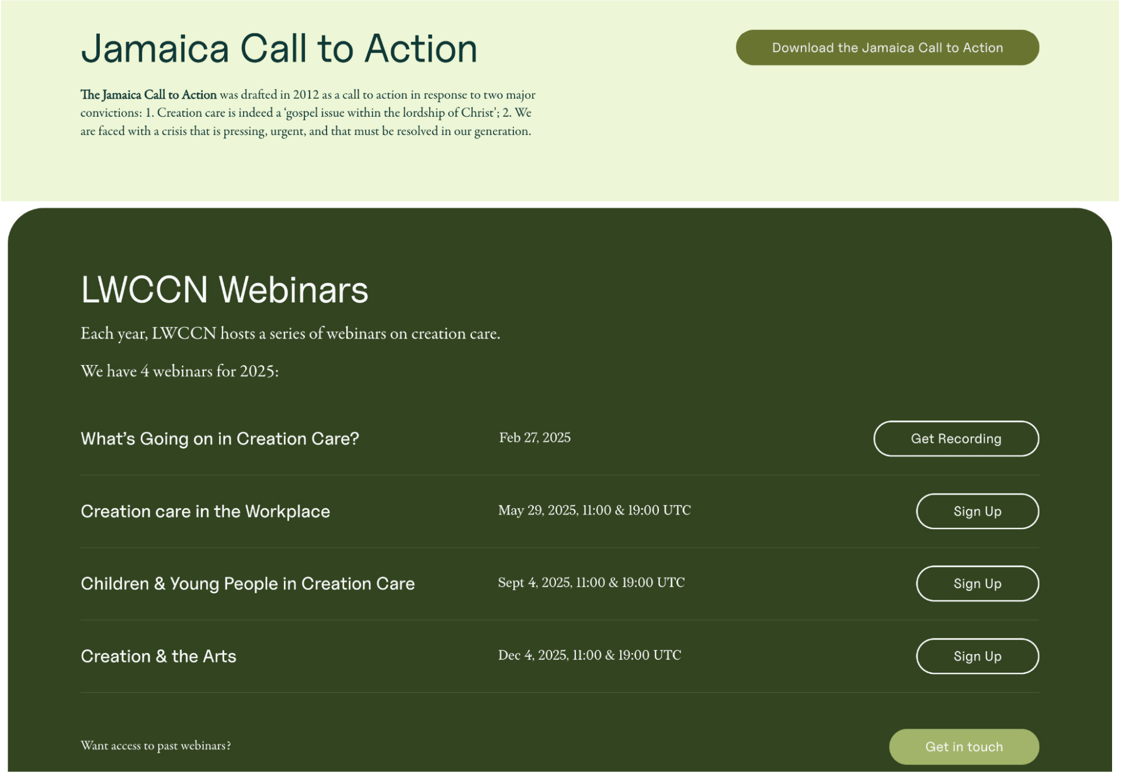Image resolution: width=1122 pixels, height=772 pixels.
Task: Open the Creation & the Arts webinar title
Action: [159, 656]
